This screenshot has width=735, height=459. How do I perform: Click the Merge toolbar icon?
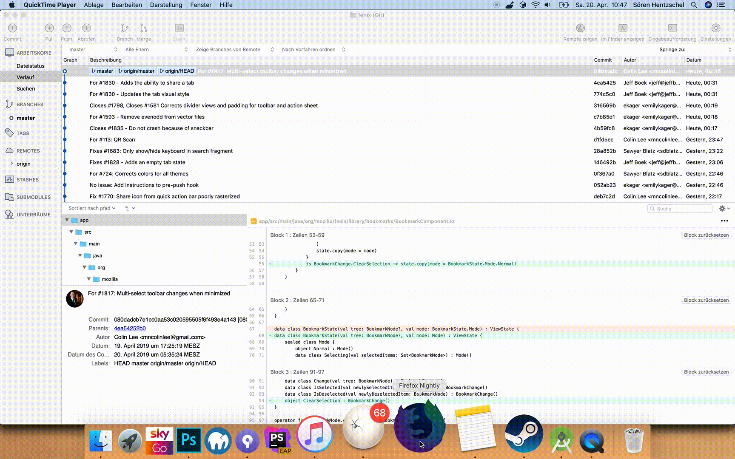[x=144, y=28]
